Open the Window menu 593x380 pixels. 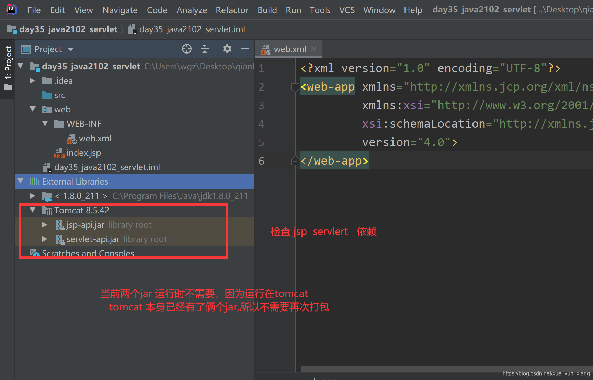(x=379, y=10)
